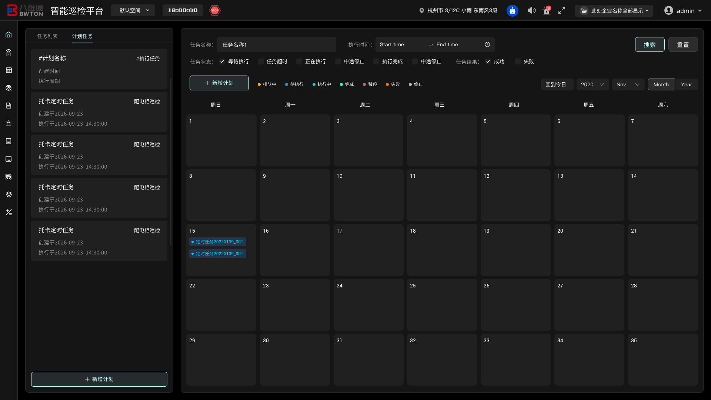Screen dimensions: 711x400
Task: Enable the 任务超时 checkbox
Action: click(x=261, y=61)
